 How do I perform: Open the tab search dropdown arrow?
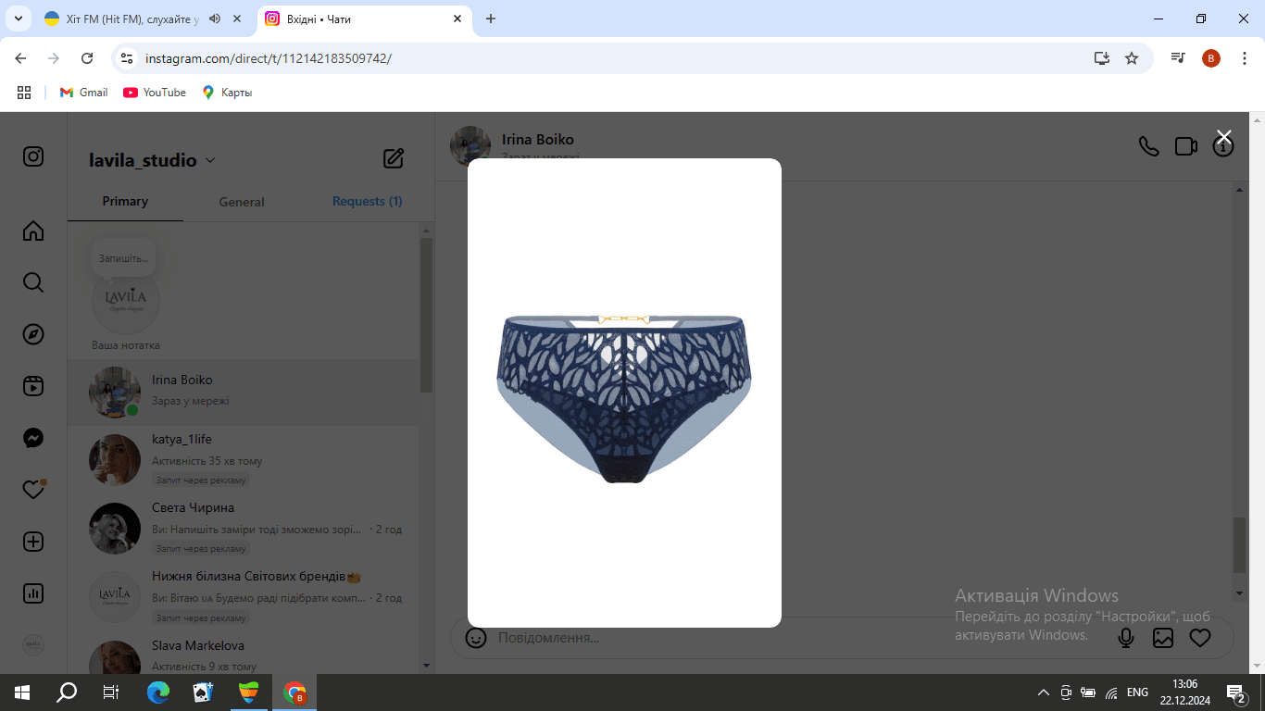pyautogui.click(x=18, y=19)
